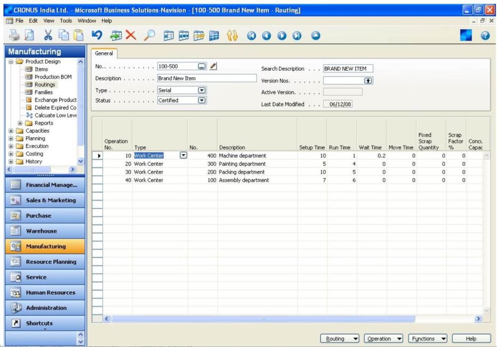Select the Print toolbar icon
497x347 pixels.
tap(14, 35)
